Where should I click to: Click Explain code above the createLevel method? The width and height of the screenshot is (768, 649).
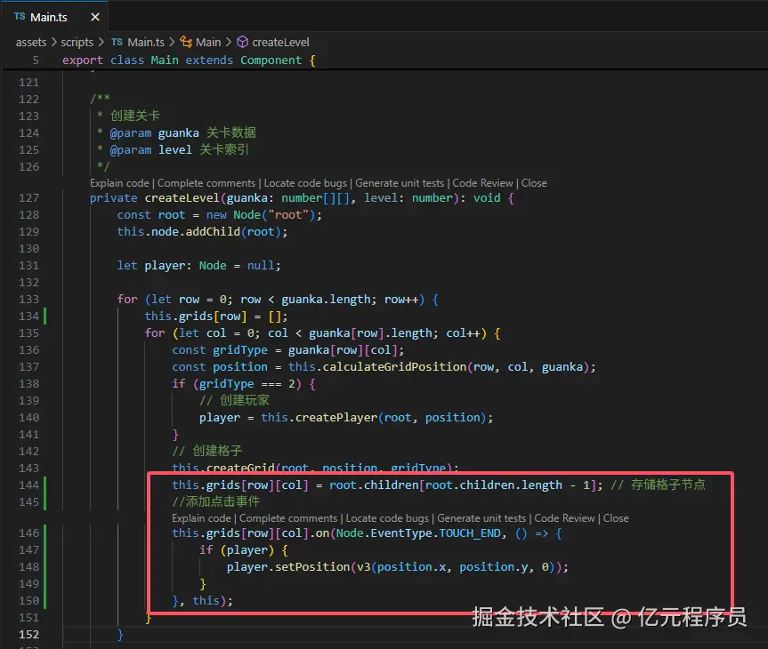point(119,183)
